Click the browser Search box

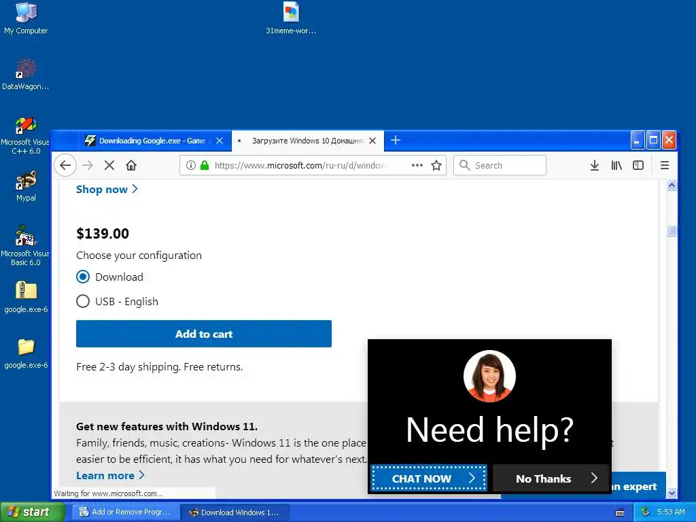[500, 166]
